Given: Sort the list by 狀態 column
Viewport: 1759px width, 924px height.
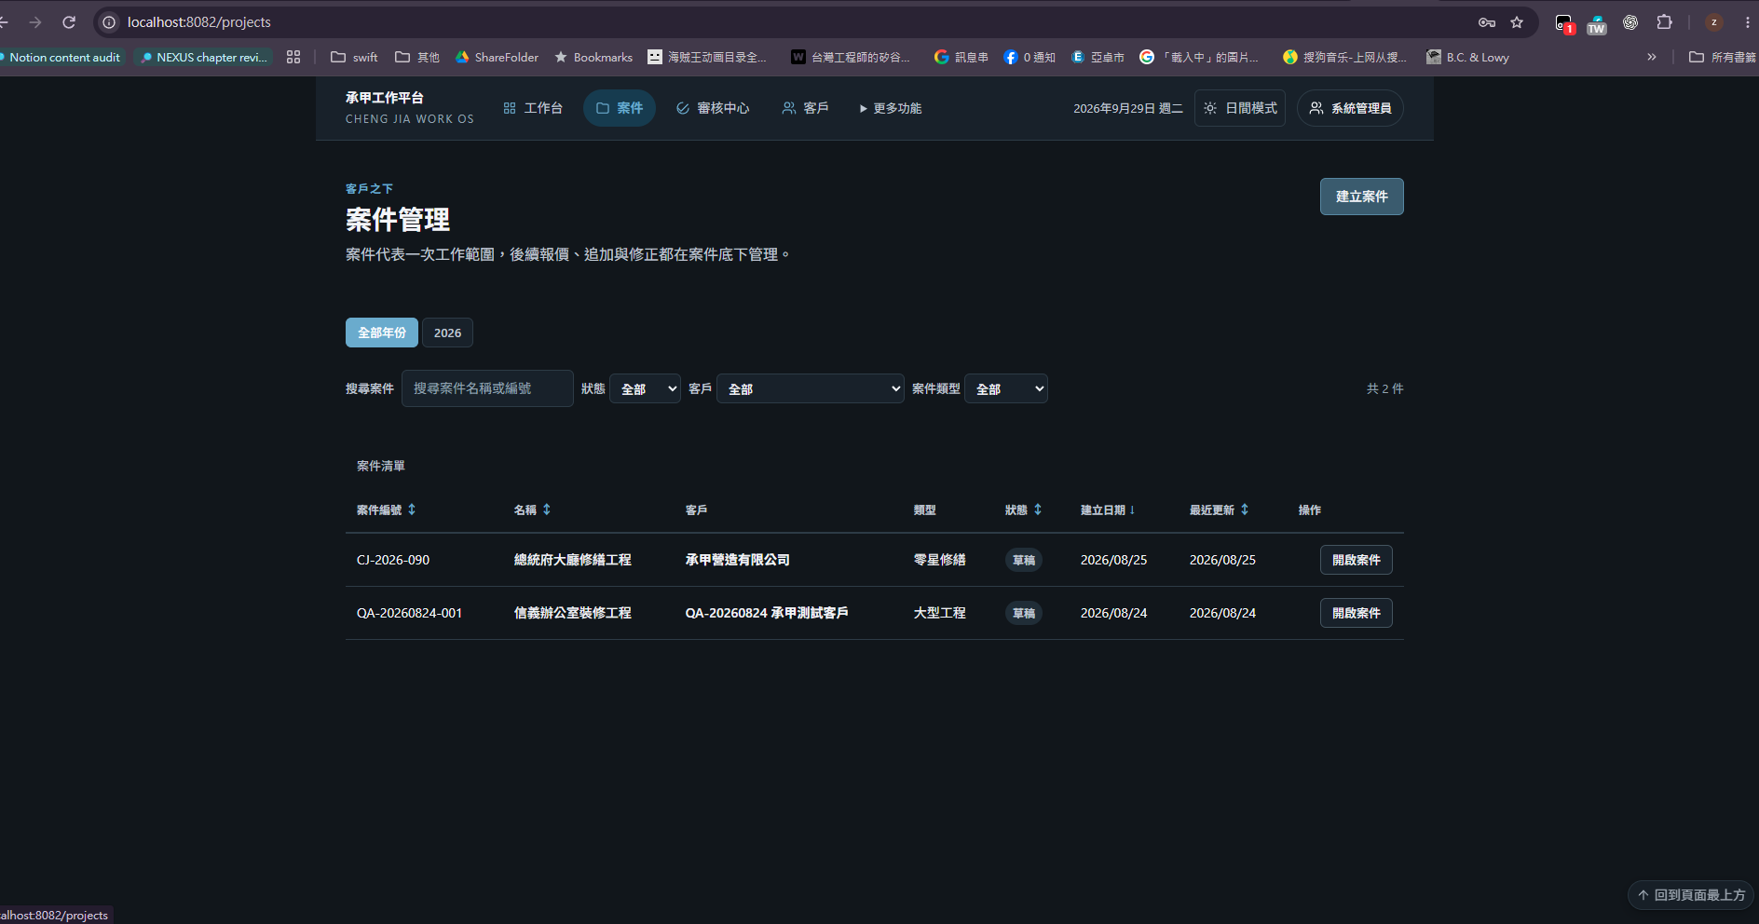Looking at the screenshot, I should click(1024, 510).
